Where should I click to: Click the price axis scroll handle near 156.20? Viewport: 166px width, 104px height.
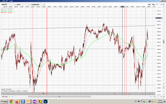point(164,42)
